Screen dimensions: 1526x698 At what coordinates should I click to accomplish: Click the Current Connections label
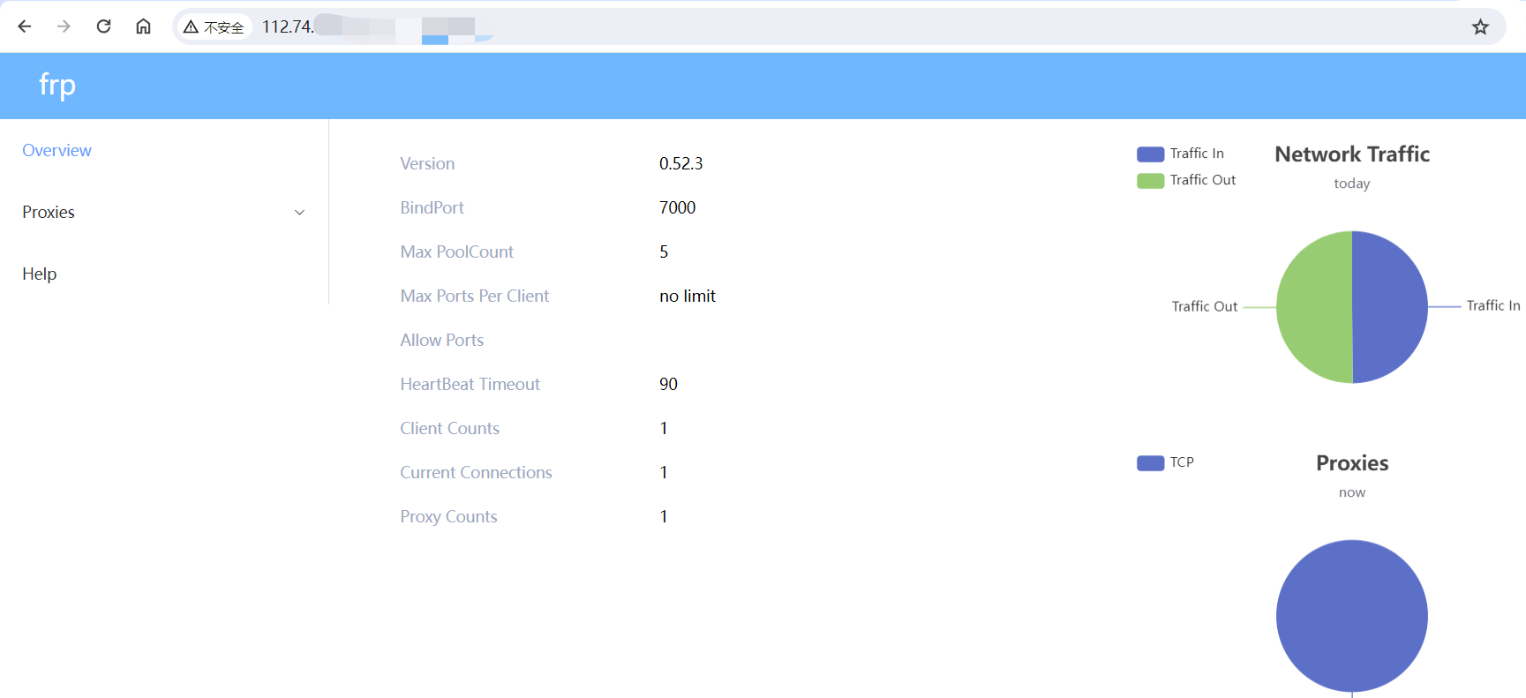click(x=476, y=472)
